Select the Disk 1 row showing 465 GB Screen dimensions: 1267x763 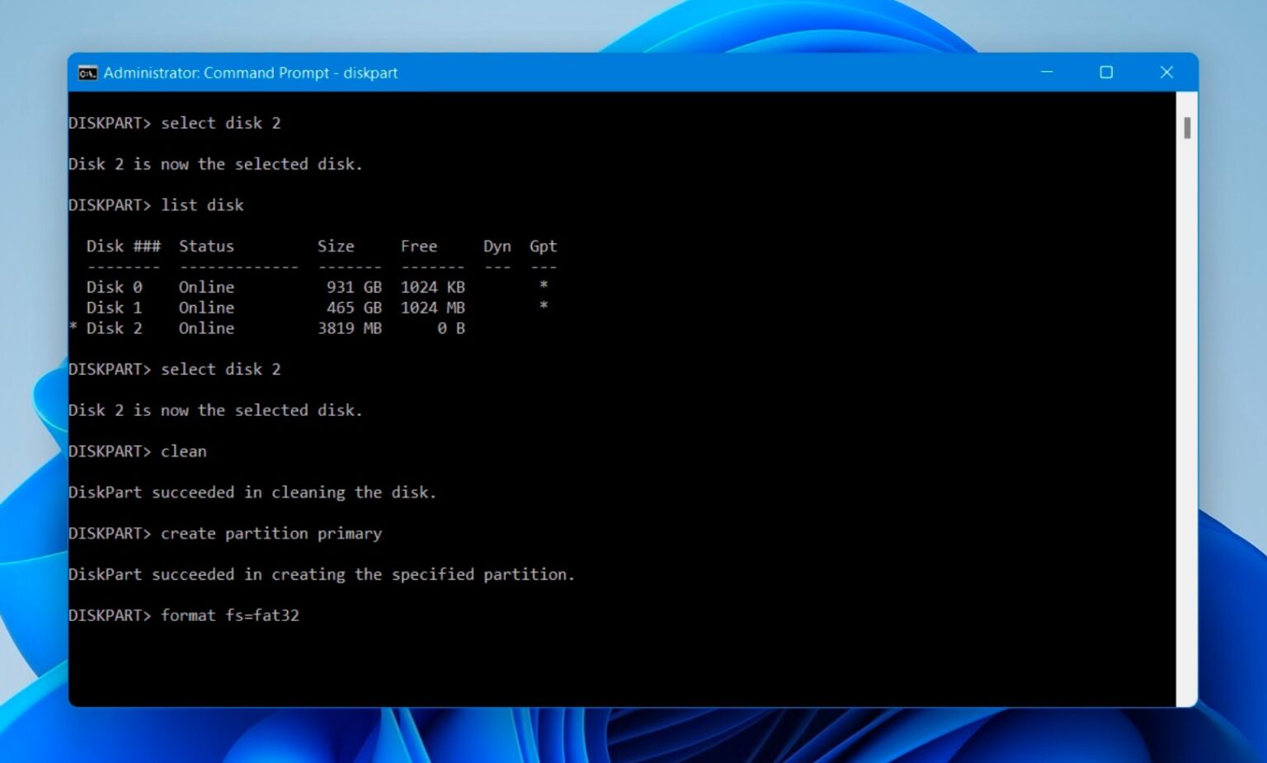pyautogui.click(x=276, y=308)
